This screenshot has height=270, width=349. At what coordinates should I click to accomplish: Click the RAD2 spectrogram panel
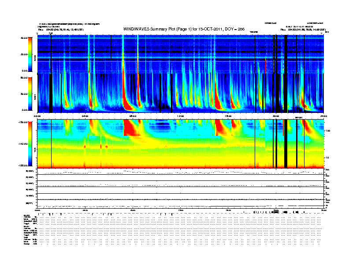(181, 54)
